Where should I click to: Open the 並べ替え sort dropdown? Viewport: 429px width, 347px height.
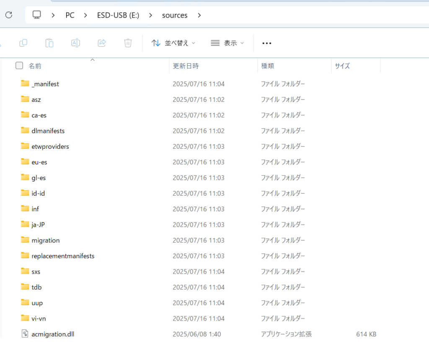[x=173, y=43]
